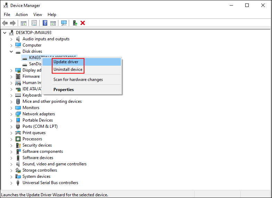Expand the Keyboards category chevron
This screenshot has width=272, height=198.
coord(11,96)
